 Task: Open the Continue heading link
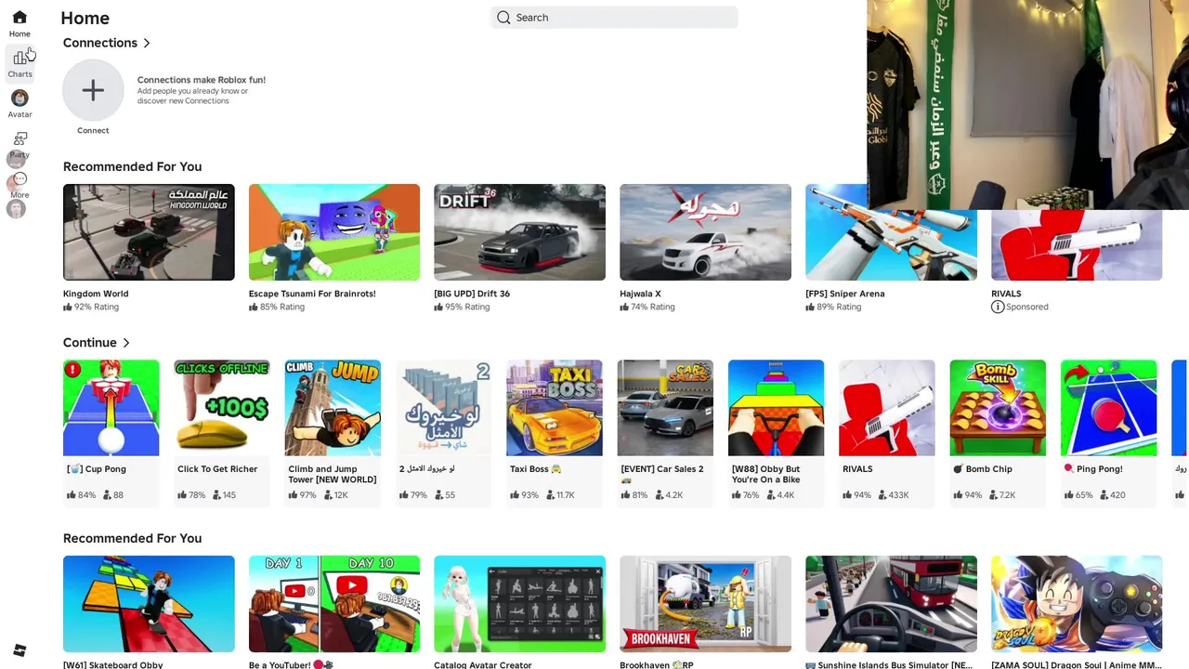point(90,343)
